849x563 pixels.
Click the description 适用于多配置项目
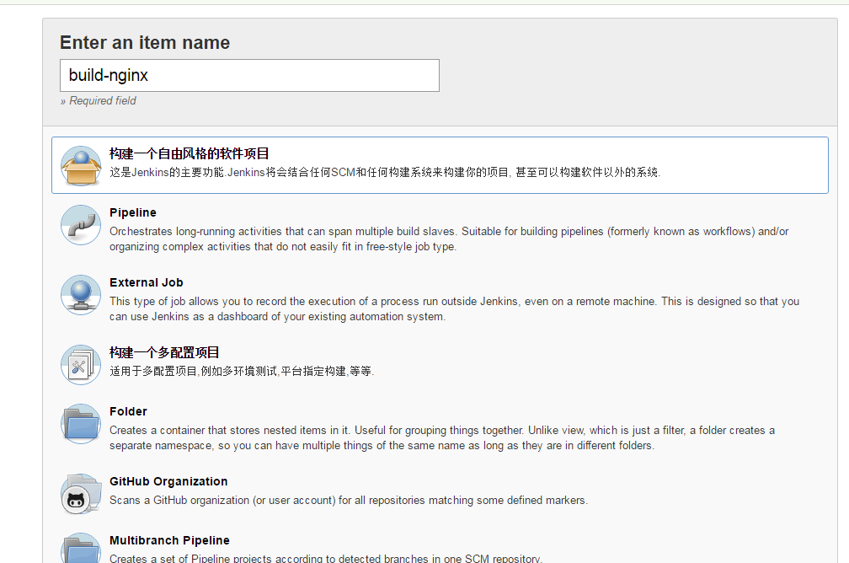pos(242,371)
